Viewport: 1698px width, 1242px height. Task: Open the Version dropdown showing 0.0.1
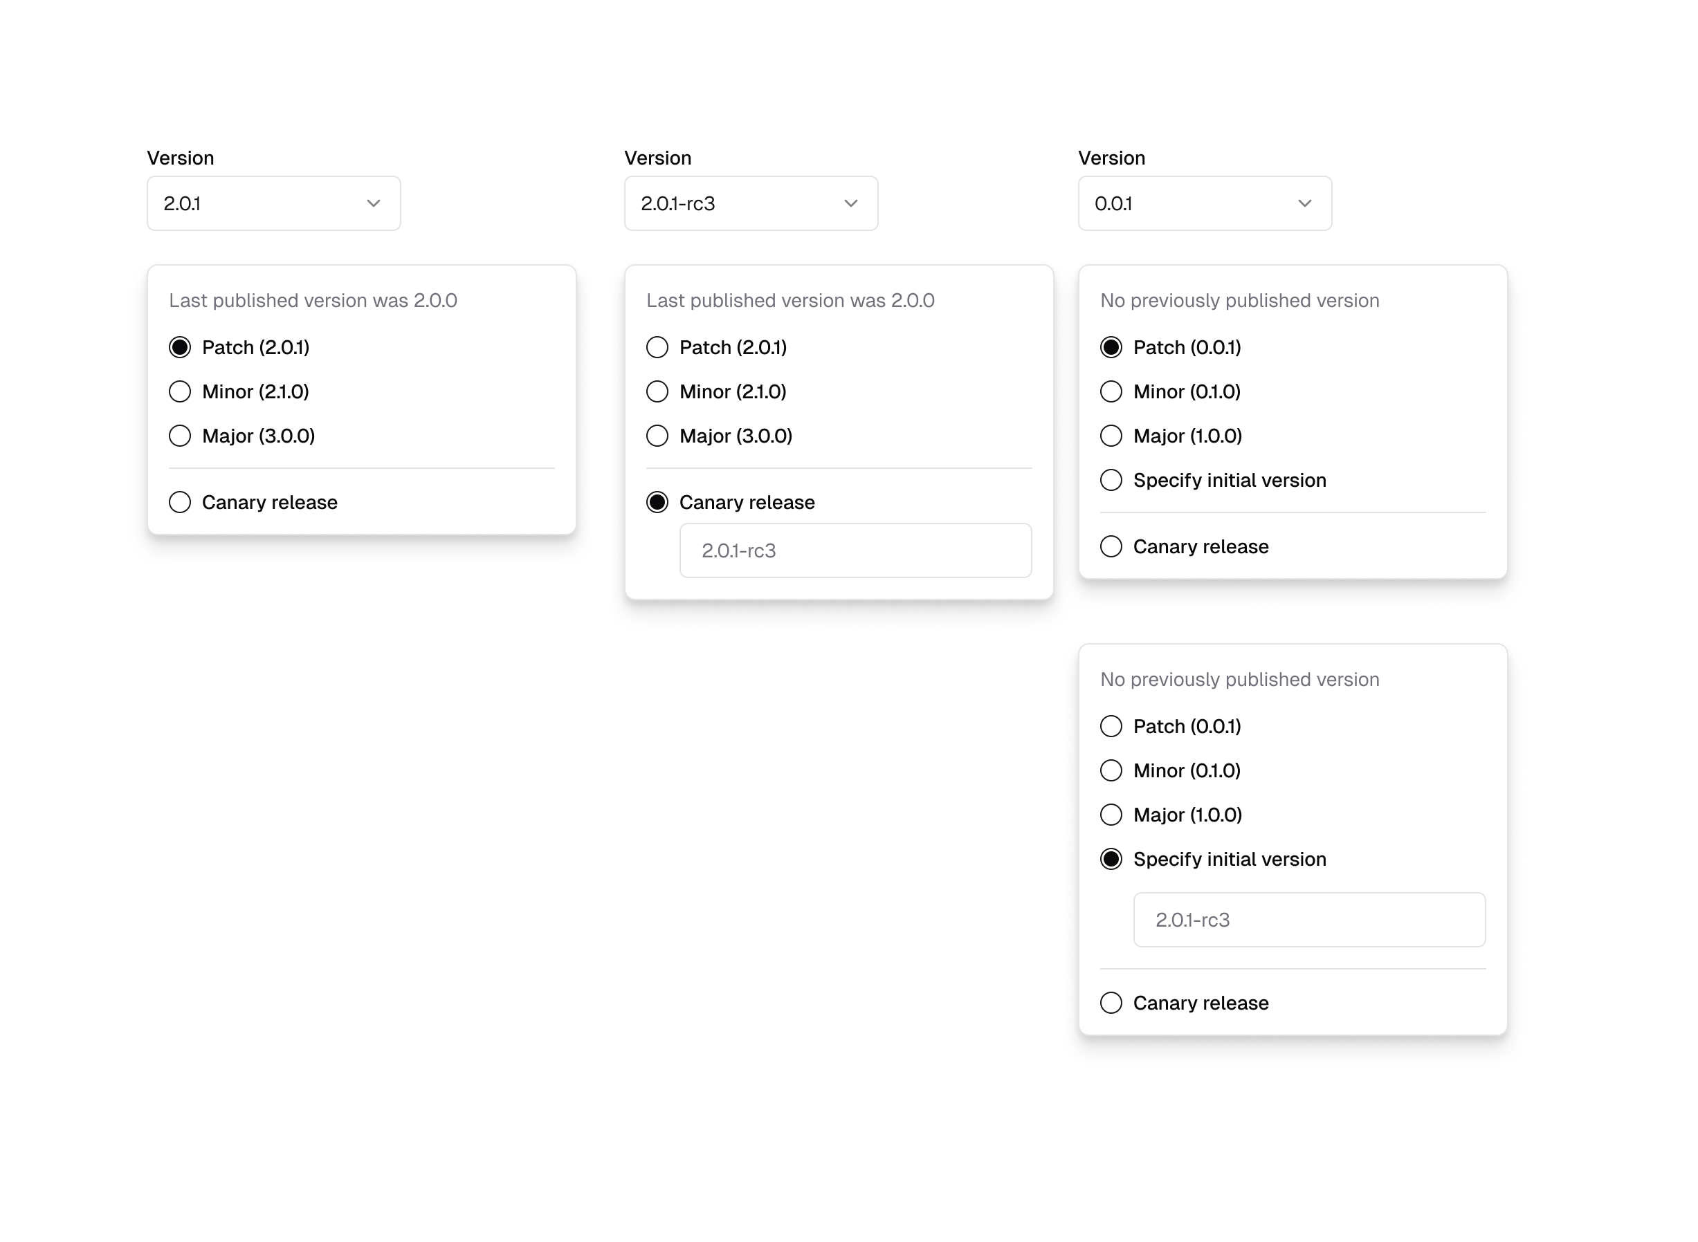(x=1204, y=204)
